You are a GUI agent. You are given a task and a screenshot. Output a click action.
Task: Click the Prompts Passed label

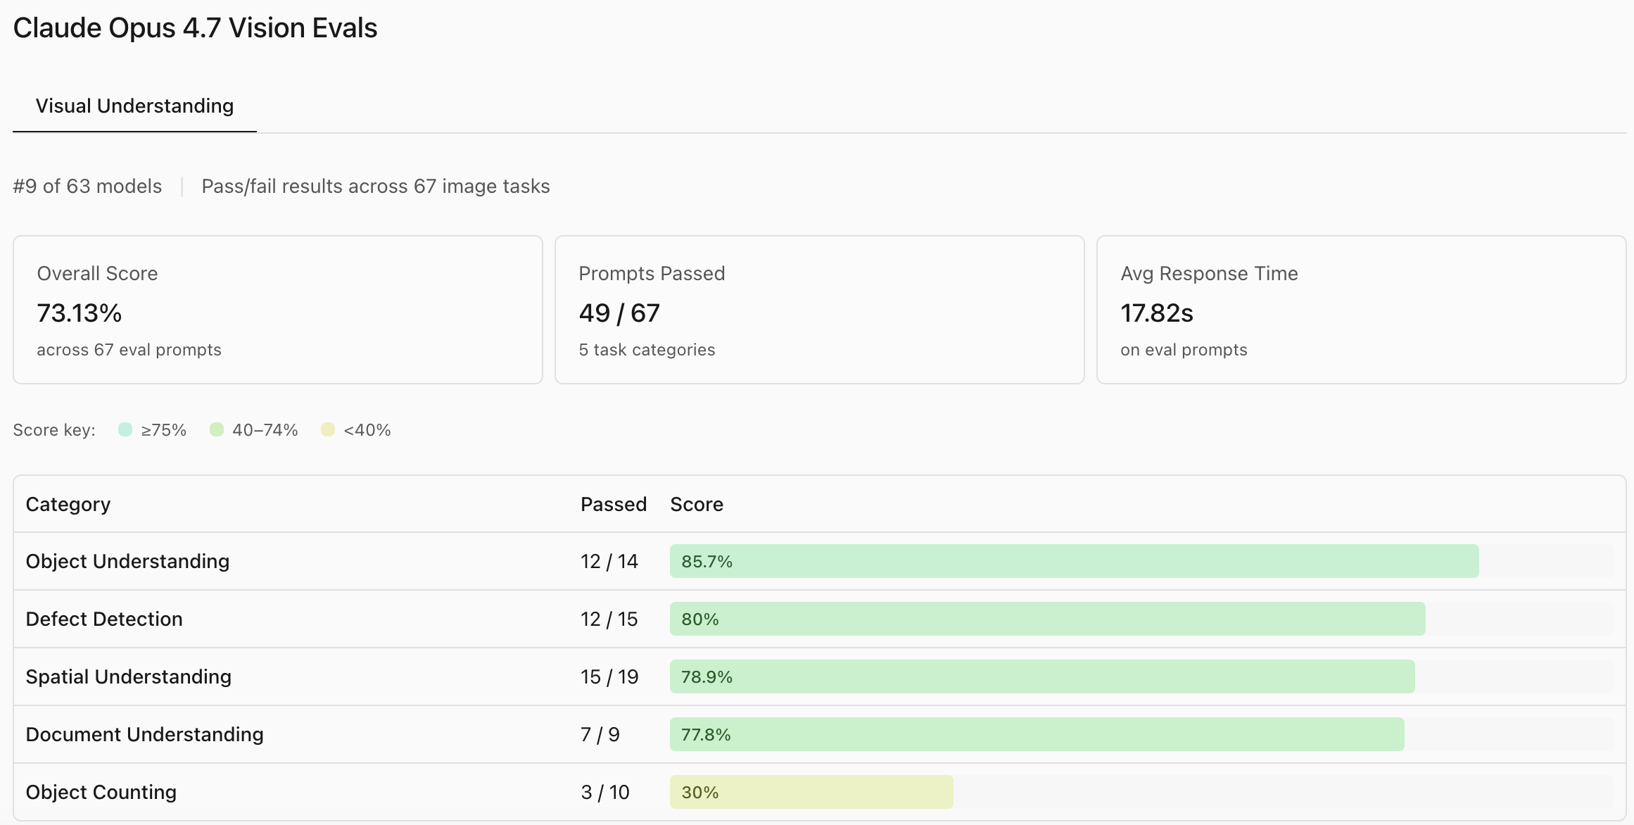pyautogui.click(x=652, y=273)
